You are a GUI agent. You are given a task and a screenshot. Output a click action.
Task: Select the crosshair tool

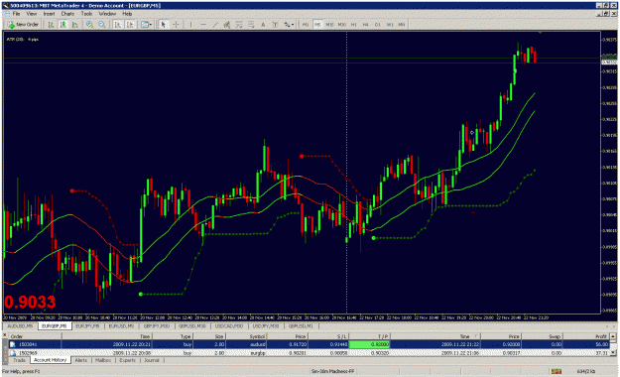pos(176,25)
